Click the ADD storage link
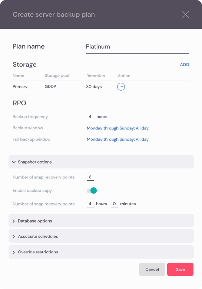This screenshot has width=202, height=289. [x=185, y=65]
